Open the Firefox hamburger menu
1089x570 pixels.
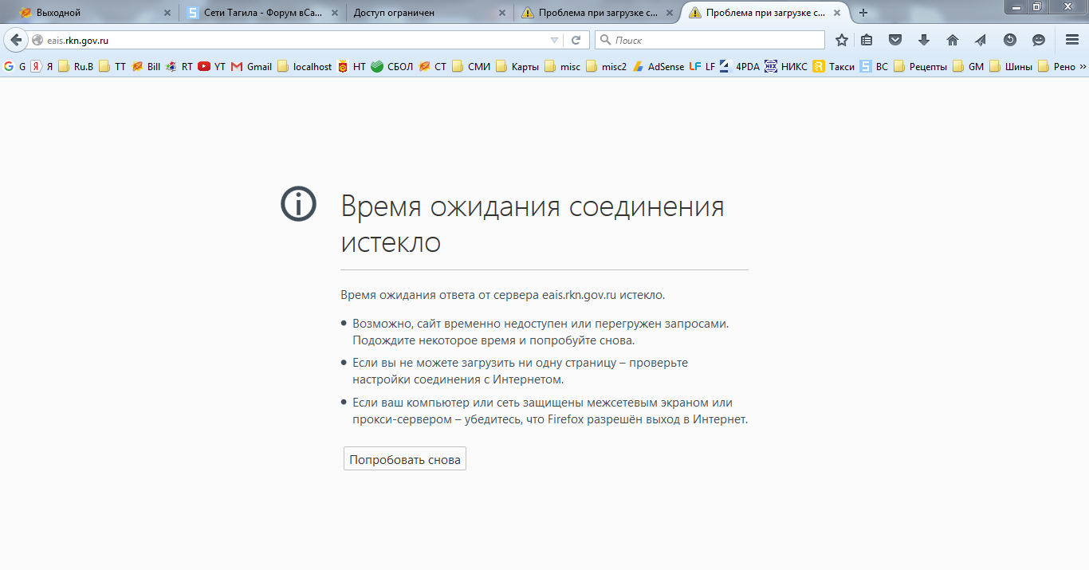pos(1072,40)
